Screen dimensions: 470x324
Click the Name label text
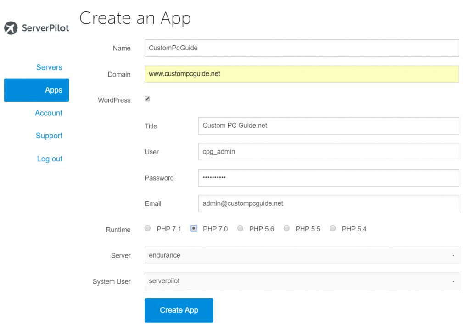pyautogui.click(x=121, y=49)
